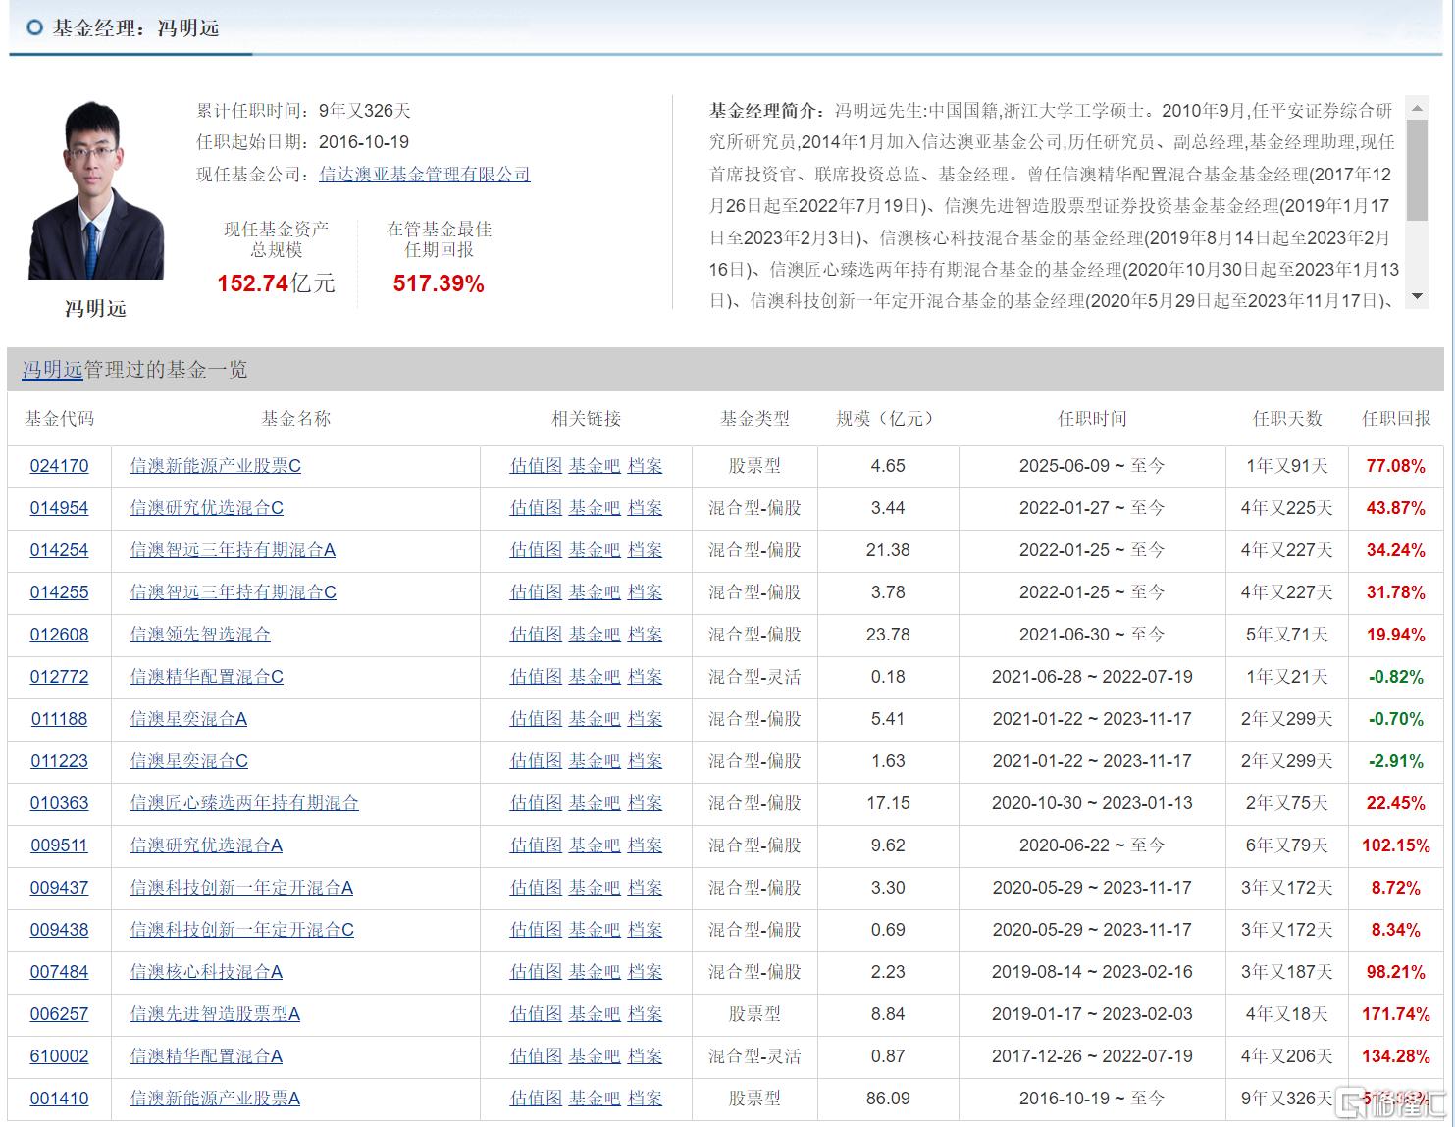Open fund 信澳科技创新一年定开混合C
Screen dimensions: 1455x1127
(x=241, y=930)
